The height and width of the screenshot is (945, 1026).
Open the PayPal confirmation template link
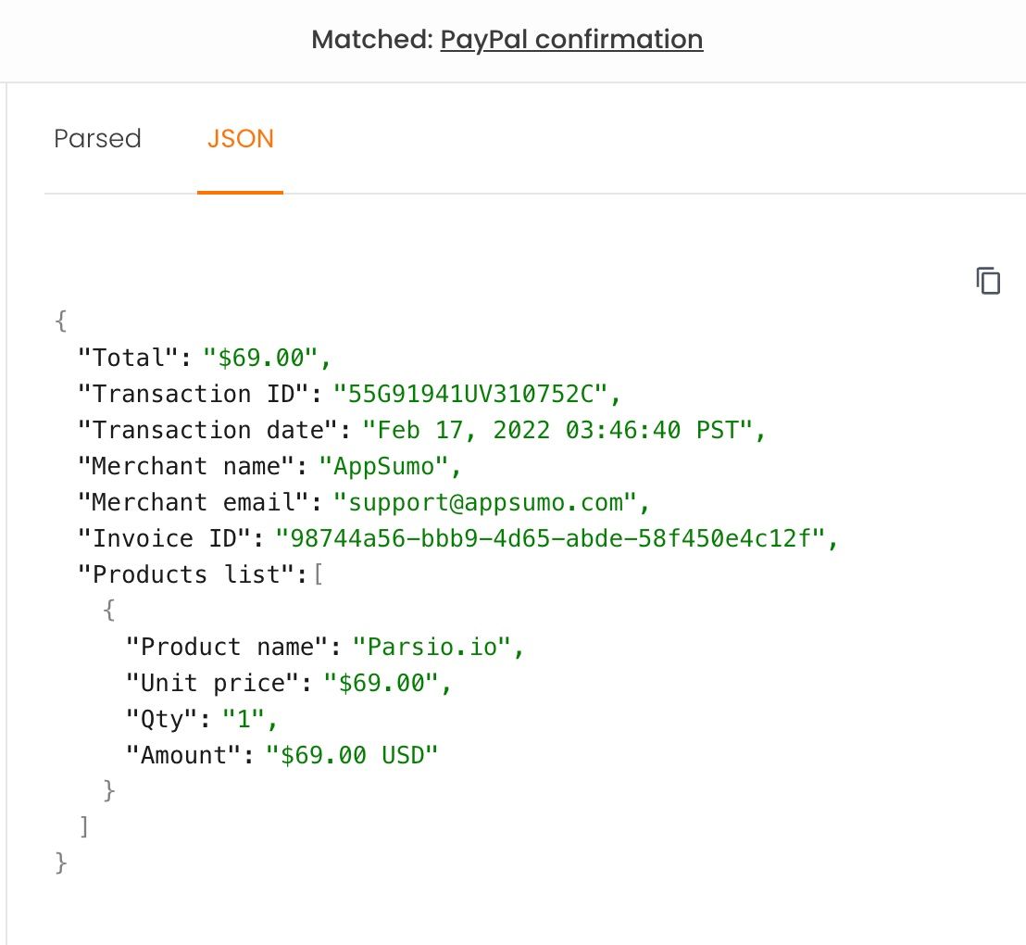click(x=571, y=40)
